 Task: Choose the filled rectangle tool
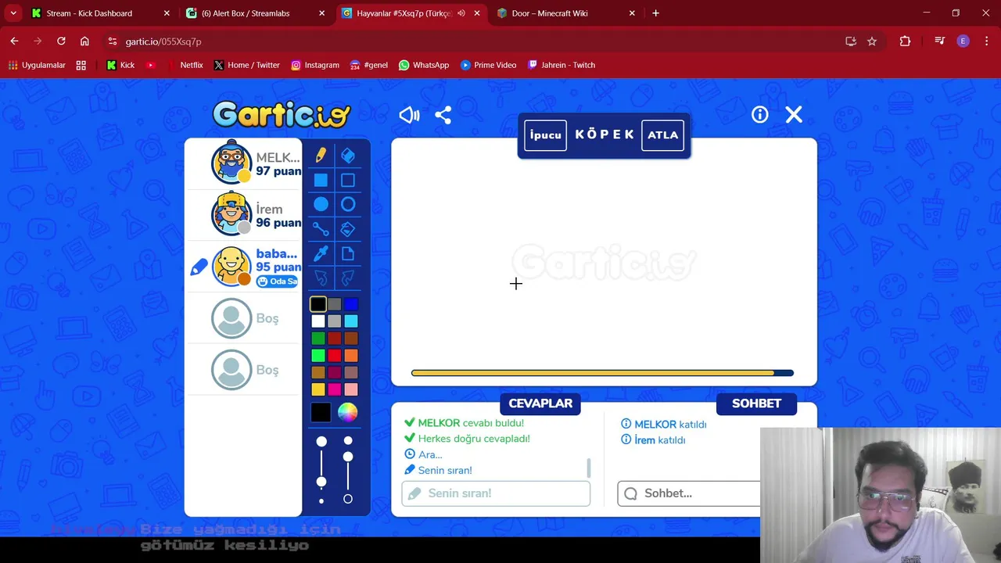[321, 181]
